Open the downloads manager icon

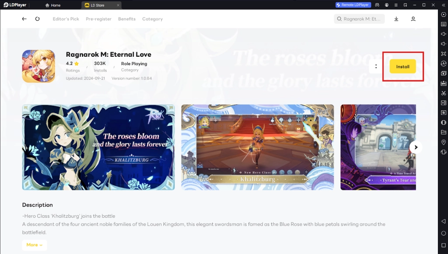tap(396, 19)
